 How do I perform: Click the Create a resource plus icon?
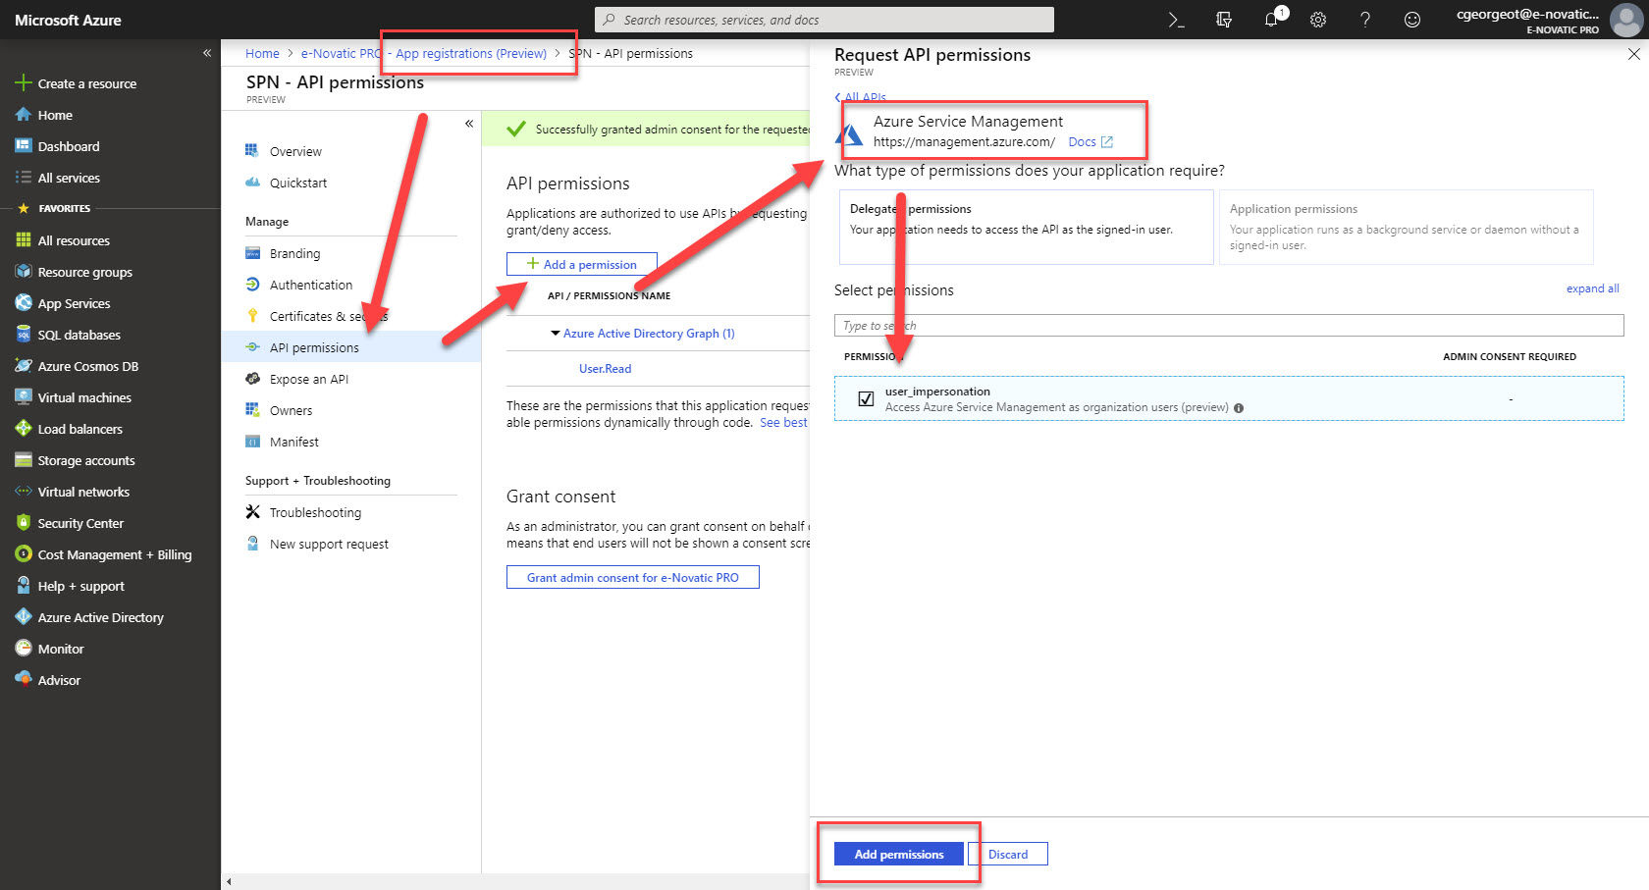24,83
